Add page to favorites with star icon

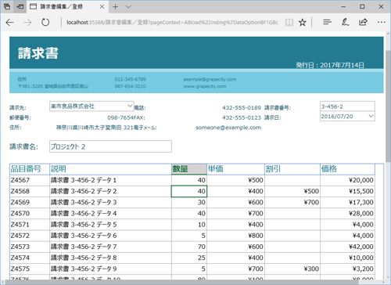coord(303,23)
